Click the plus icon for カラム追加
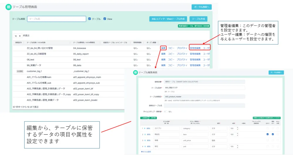This screenshot has width=293, height=157. 142,152
